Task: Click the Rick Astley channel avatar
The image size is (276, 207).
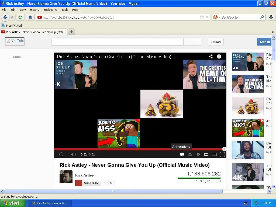Action: pyautogui.click(x=66, y=177)
